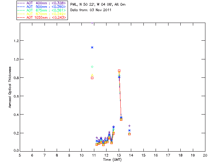Click the x-axis tick label 17
211x168 pixels.
pyautogui.click(x=168, y=155)
